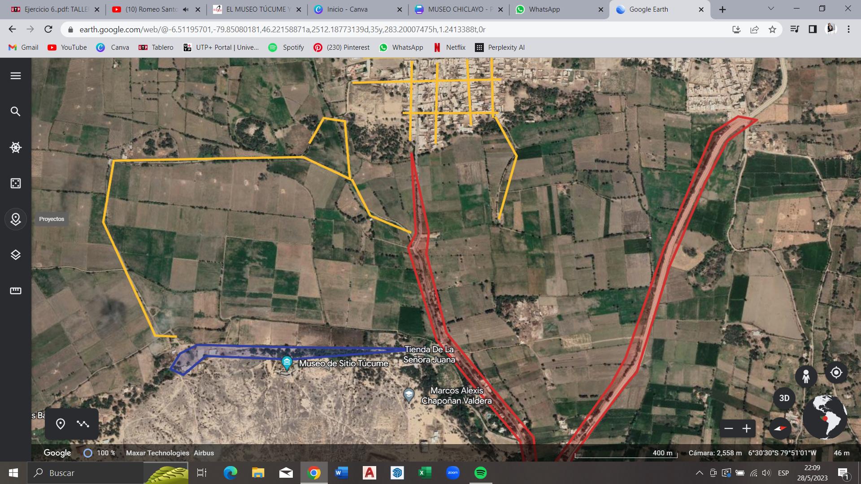This screenshot has width=861, height=484.
Task: Open Voyager ship wheel icon
Action: pyautogui.click(x=16, y=147)
